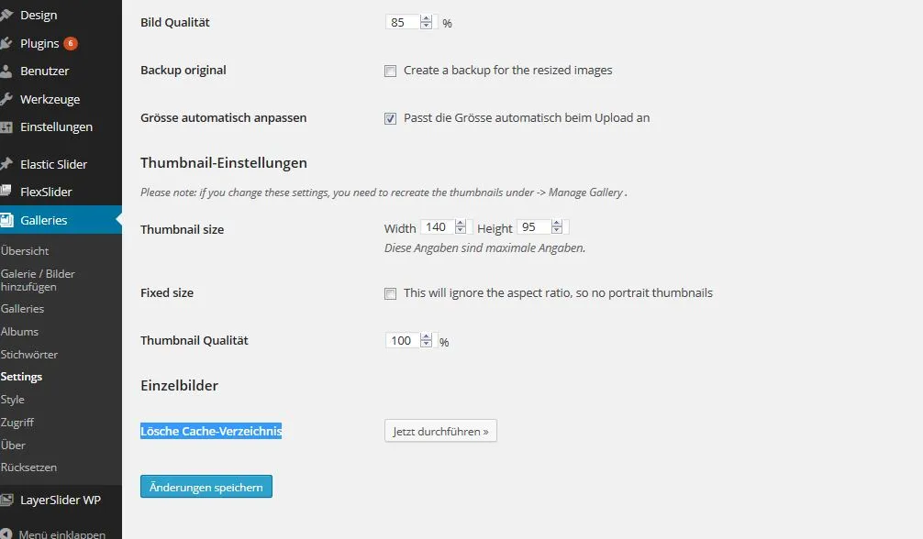Tick the Fixed size checkbox
Screen dimensions: 923x539
(390, 293)
